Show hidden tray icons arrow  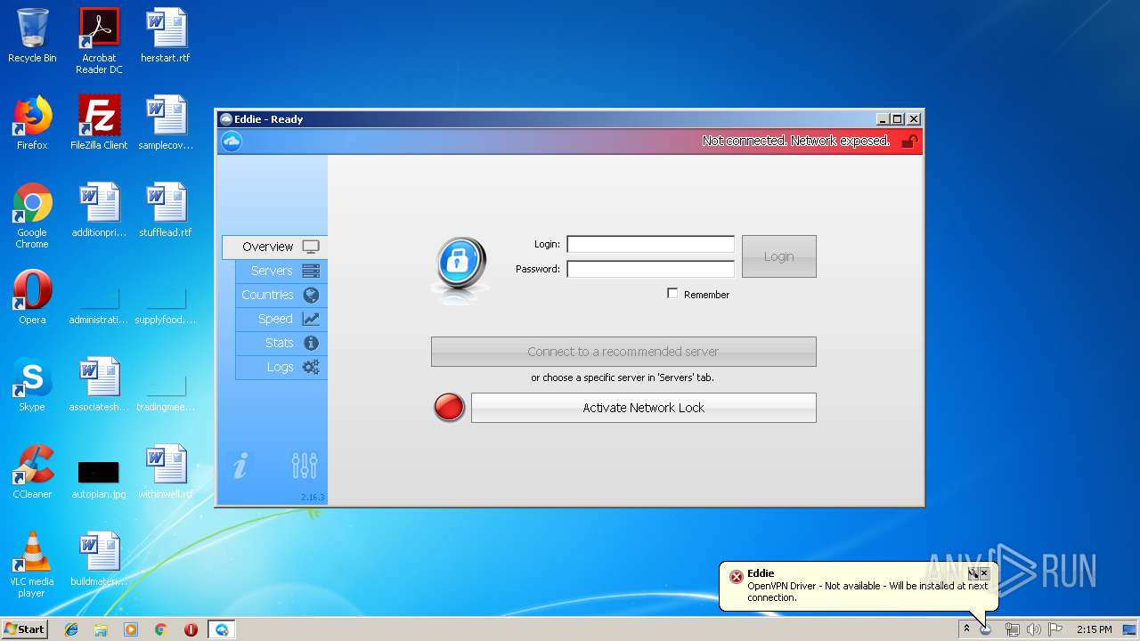[x=966, y=629]
